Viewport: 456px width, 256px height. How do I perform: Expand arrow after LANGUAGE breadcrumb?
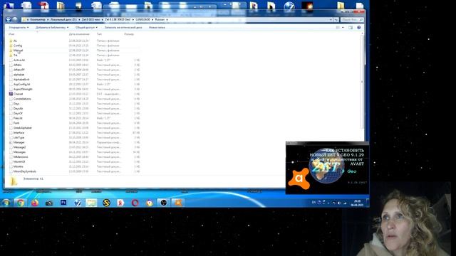point(152,19)
